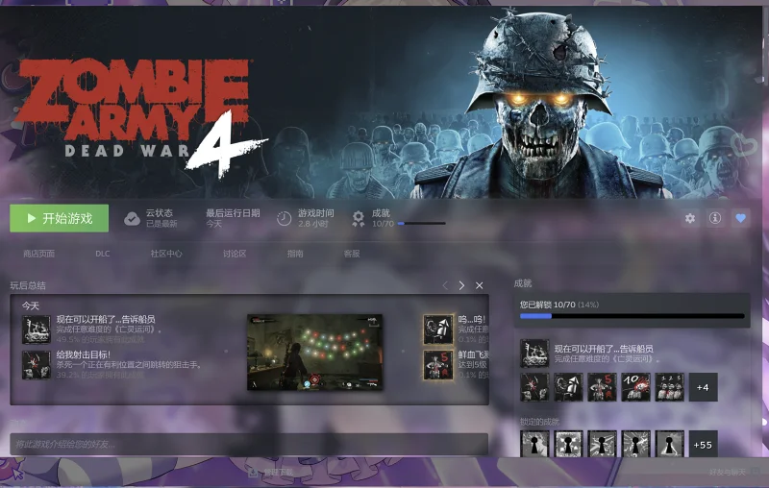Dismiss the 玩后总结 panel with X
The image size is (769, 488).
coord(479,285)
